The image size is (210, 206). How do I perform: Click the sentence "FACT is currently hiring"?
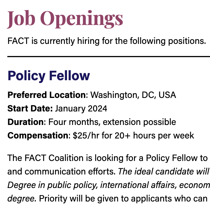(x=107, y=41)
